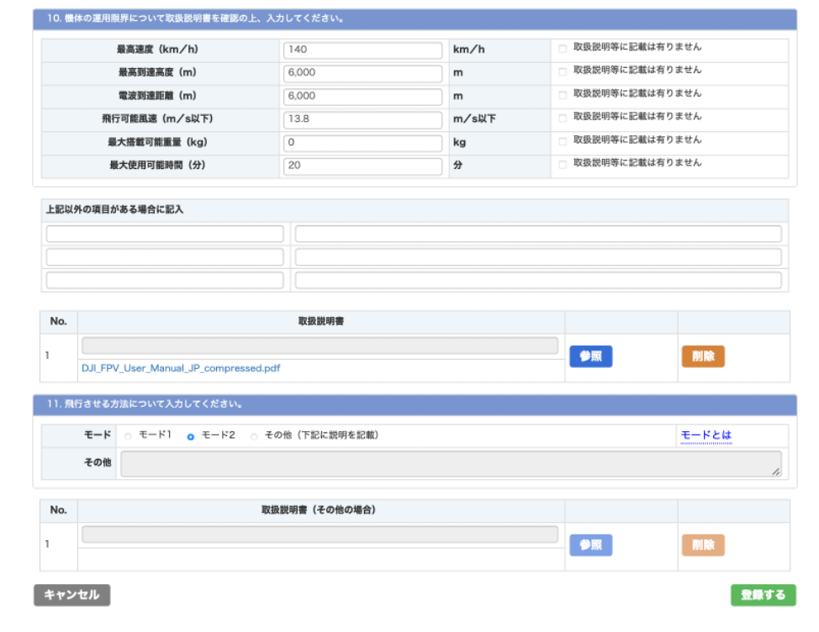
Task: Tick the 最大搭載可能重量 not-listed checkbox
Action: (x=563, y=141)
